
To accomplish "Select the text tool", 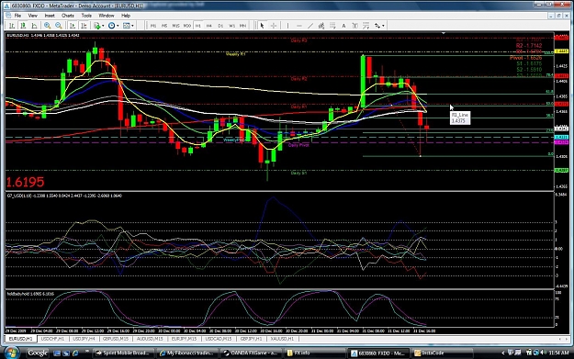I will click(343, 26).
